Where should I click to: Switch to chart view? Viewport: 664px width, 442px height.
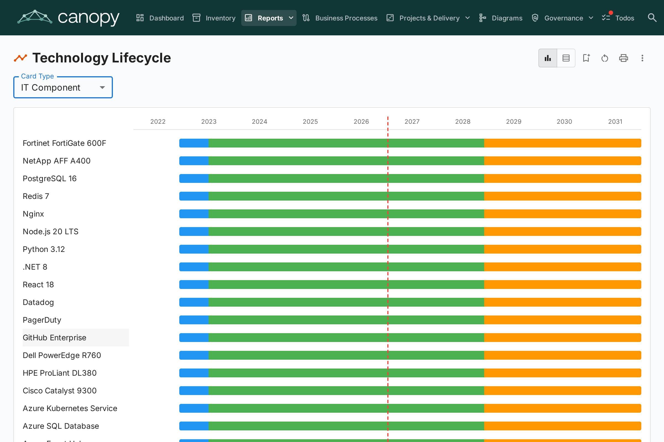548,58
